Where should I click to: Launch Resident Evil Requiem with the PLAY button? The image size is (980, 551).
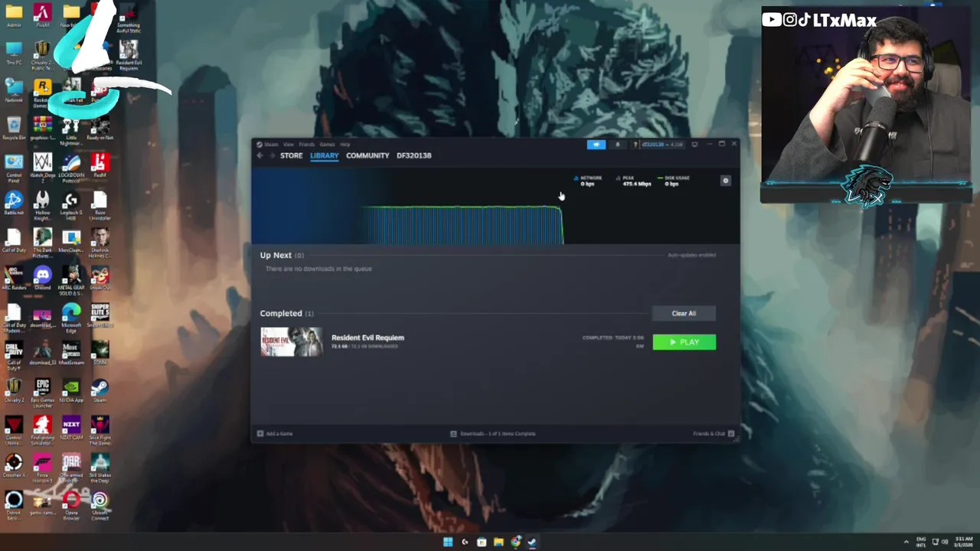tap(684, 342)
